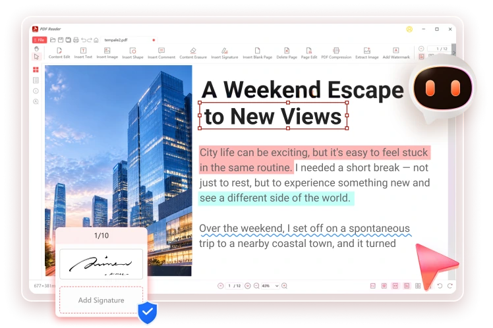The height and width of the screenshot is (328, 493).
Task: Insert Blank Page from toolbar
Action: [257, 53]
